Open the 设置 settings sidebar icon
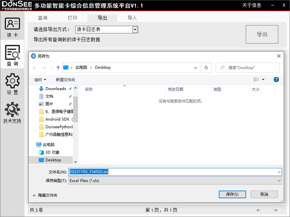This screenshot has height=217, width=290. click(x=12, y=84)
